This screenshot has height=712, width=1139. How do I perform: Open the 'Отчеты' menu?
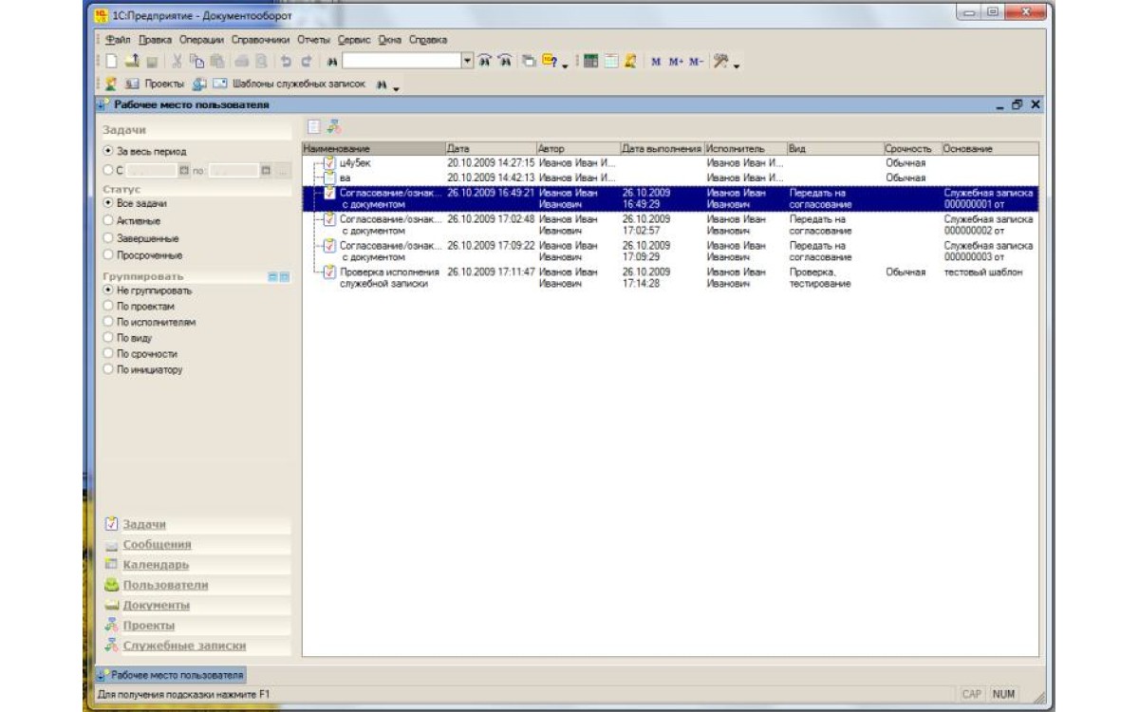click(x=312, y=40)
